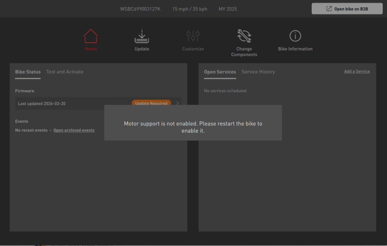Click the 15 mph / 25 kph label

pyautogui.click(x=190, y=9)
